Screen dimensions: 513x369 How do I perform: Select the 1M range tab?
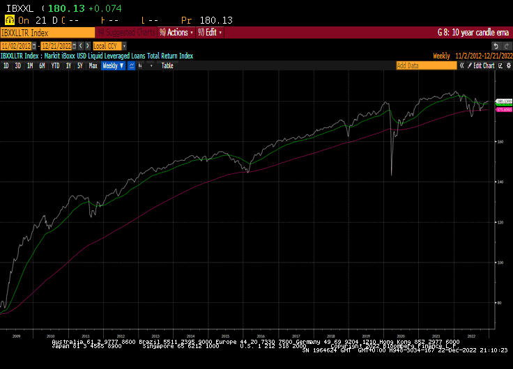30,65
